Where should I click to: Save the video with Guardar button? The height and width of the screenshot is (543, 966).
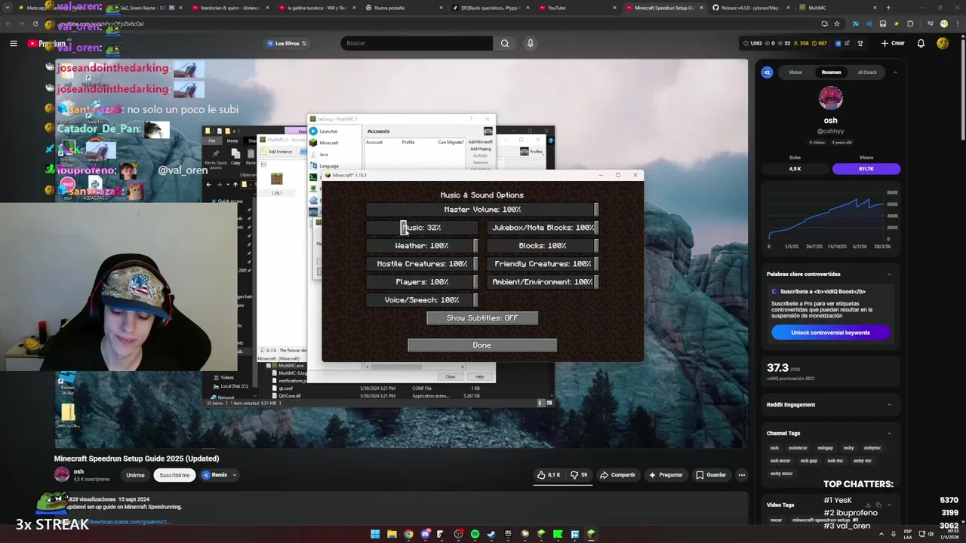711,475
